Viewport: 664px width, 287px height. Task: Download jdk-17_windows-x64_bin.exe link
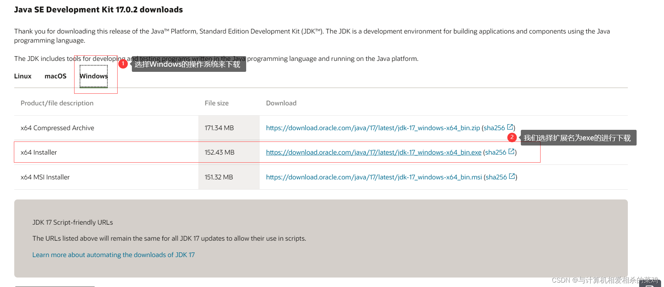tap(374, 152)
